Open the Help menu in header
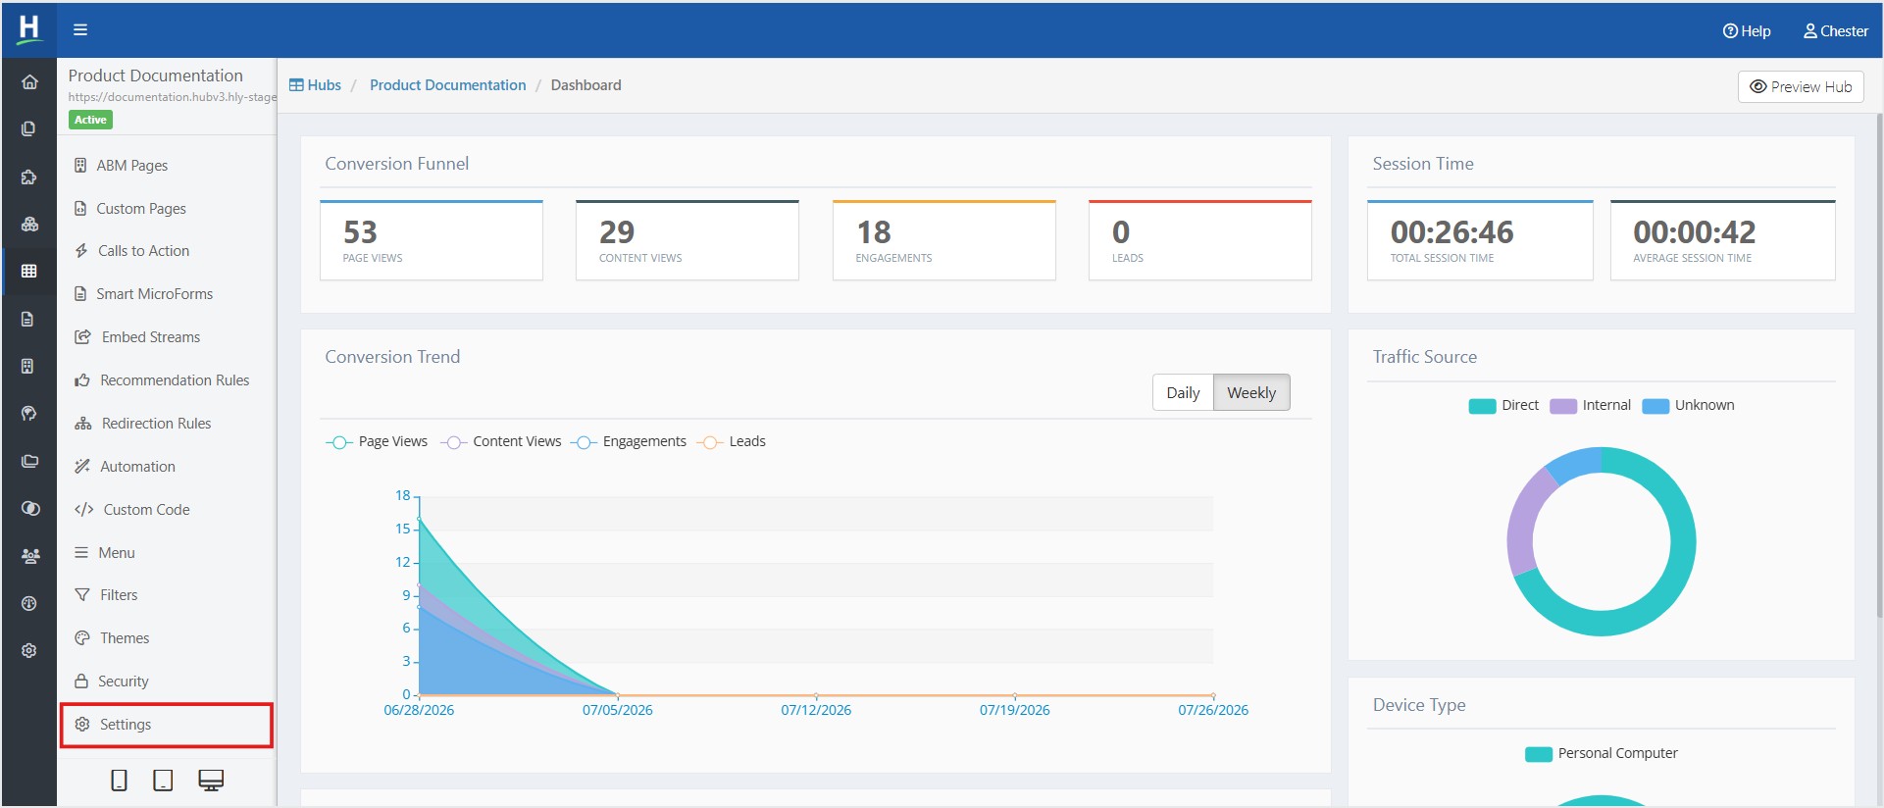The width and height of the screenshot is (1884, 808). (x=1747, y=31)
